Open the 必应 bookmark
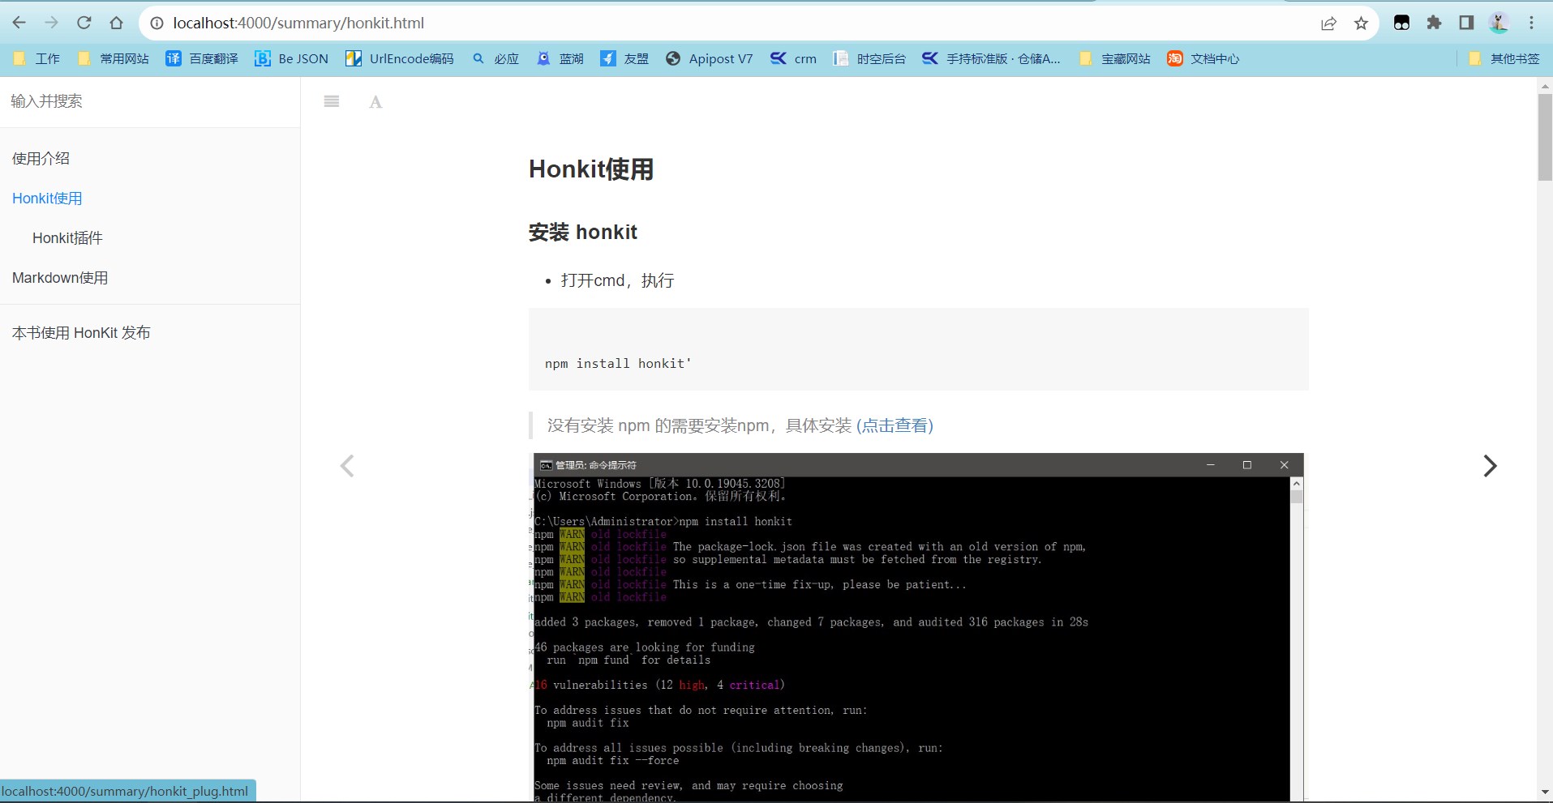The image size is (1553, 803). (x=496, y=58)
